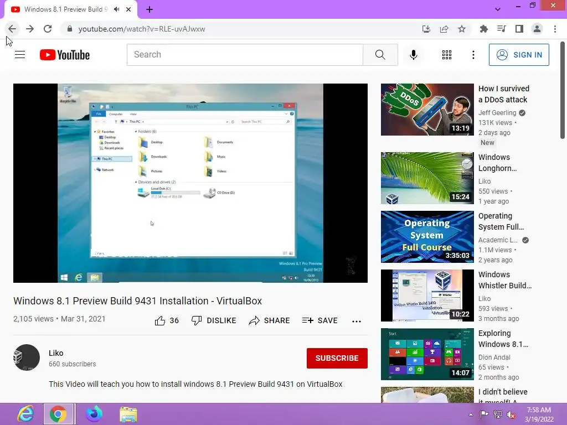Open the Action Center flag icon
Image resolution: width=567 pixels, height=425 pixels.
[x=484, y=414]
